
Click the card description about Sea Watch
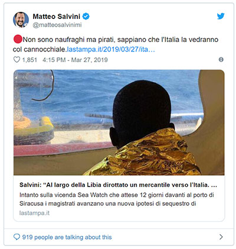pos(117,199)
